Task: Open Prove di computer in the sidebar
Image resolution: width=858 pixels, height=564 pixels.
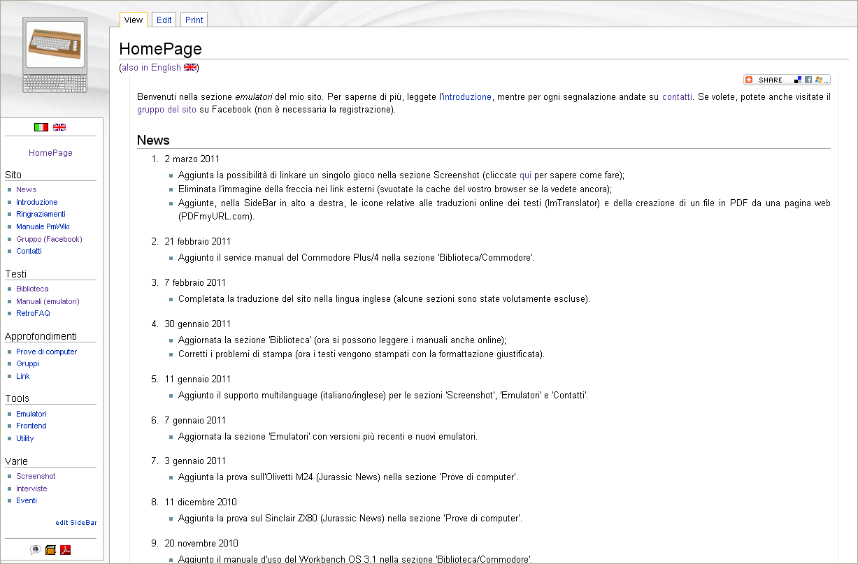Action: point(47,352)
